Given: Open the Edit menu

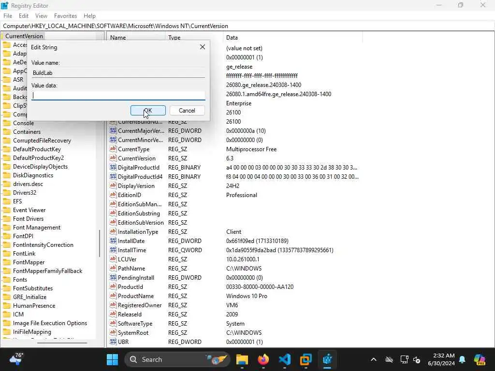Looking at the screenshot, I should [x=24, y=16].
